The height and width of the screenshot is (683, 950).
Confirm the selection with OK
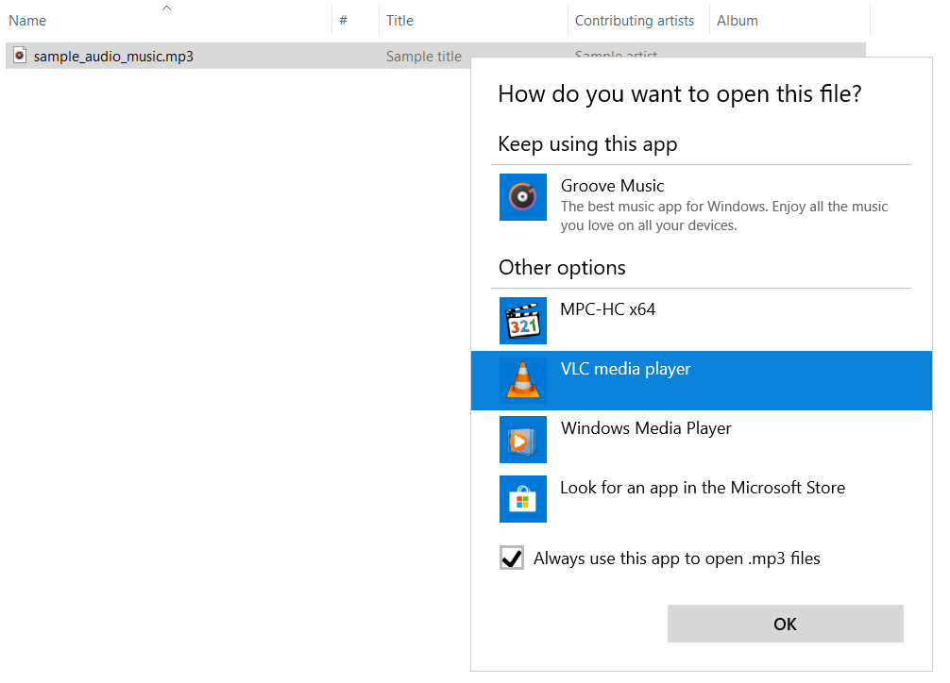785,624
